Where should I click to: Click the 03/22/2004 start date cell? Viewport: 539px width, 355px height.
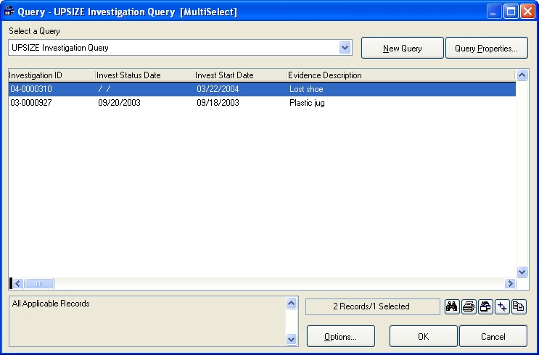(218, 89)
